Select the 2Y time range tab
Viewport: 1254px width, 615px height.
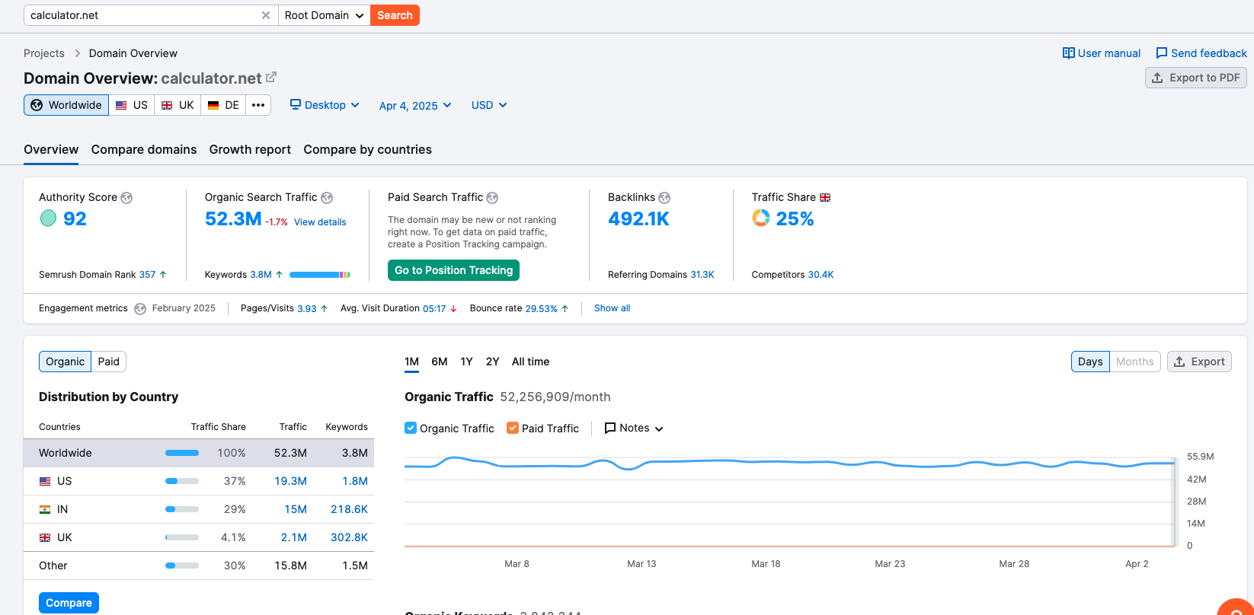(x=493, y=362)
